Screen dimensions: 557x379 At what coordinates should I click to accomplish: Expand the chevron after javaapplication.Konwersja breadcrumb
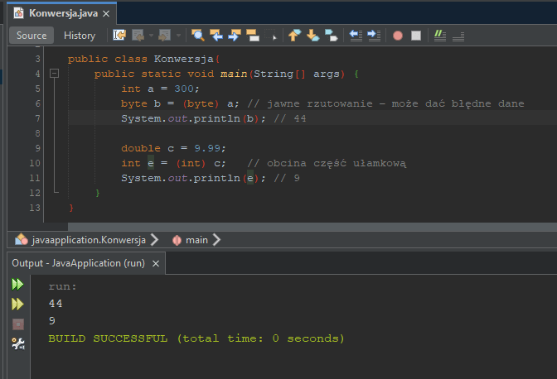pyautogui.click(x=153, y=240)
